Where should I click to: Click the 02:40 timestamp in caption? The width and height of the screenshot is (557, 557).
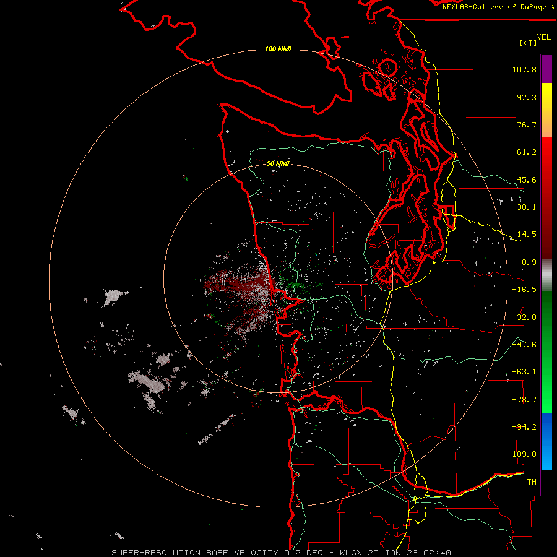point(438,553)
